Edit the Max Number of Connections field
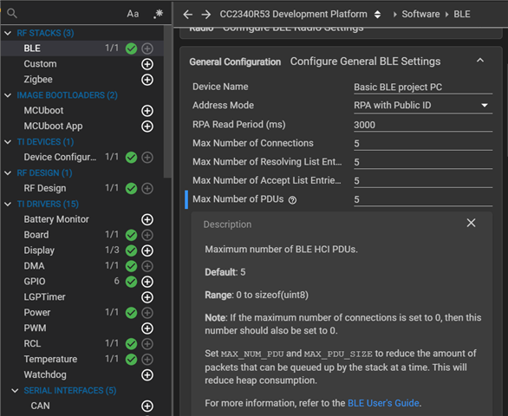 coord(423,144)
